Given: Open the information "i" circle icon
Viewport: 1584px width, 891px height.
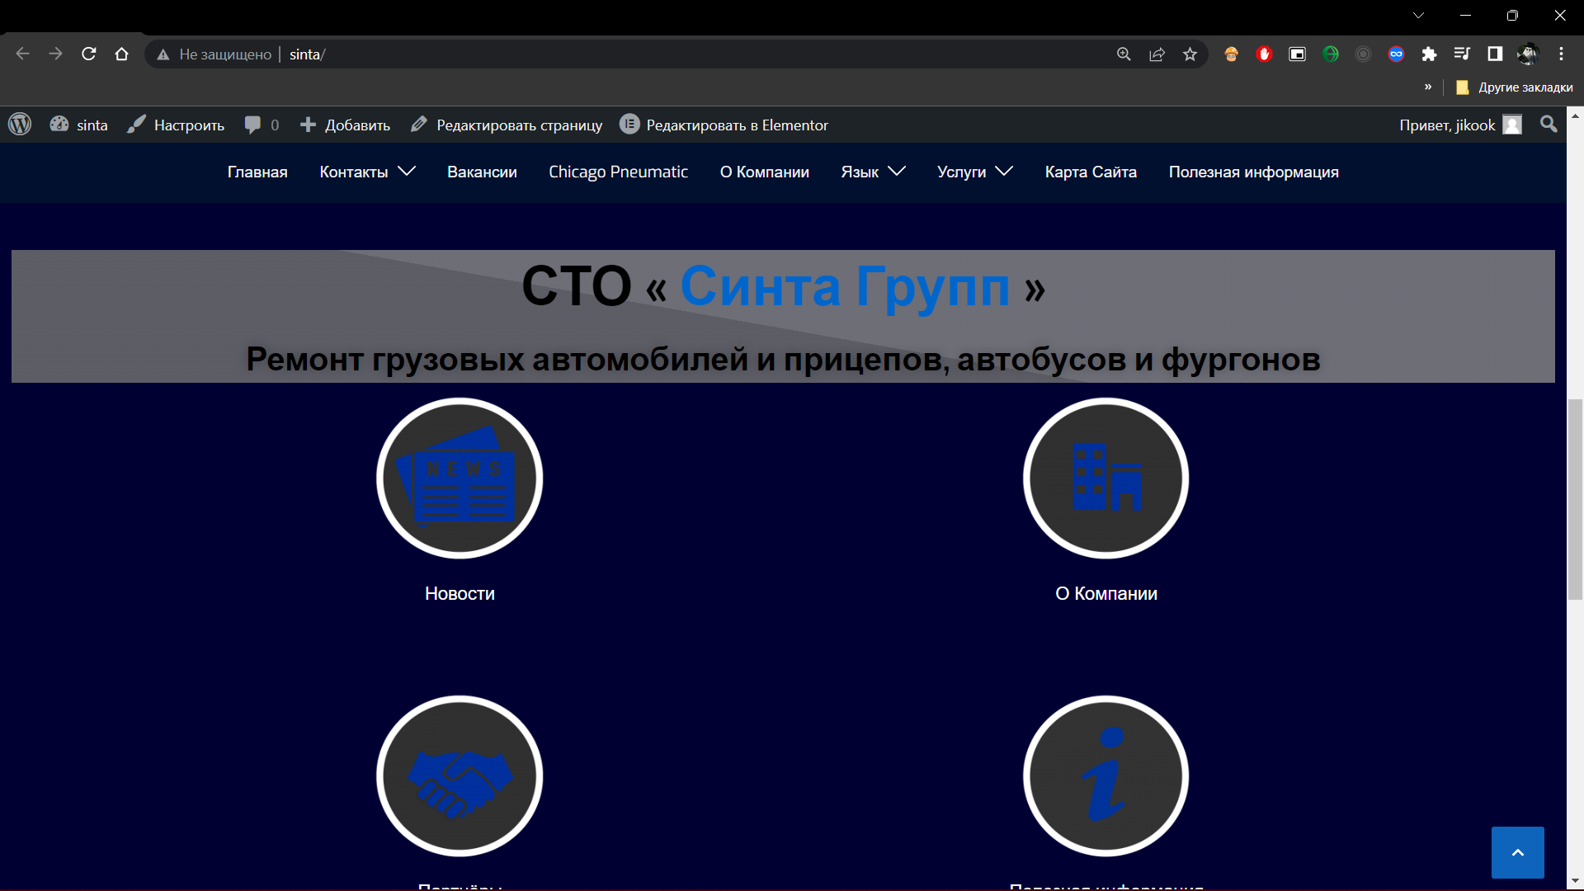Looking at the screenshot, I should (x=1105, y=776).
